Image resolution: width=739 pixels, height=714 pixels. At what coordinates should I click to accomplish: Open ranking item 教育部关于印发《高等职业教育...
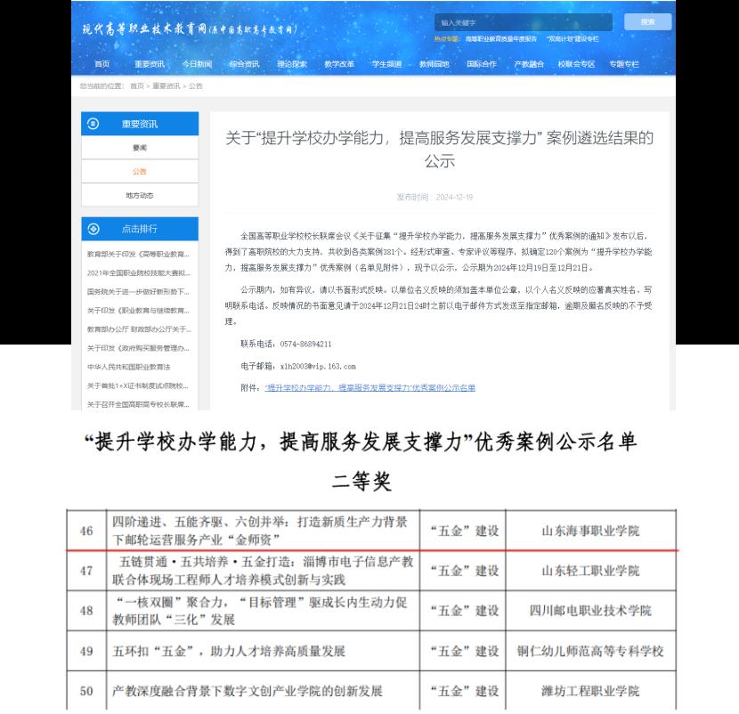pos(138,255)
